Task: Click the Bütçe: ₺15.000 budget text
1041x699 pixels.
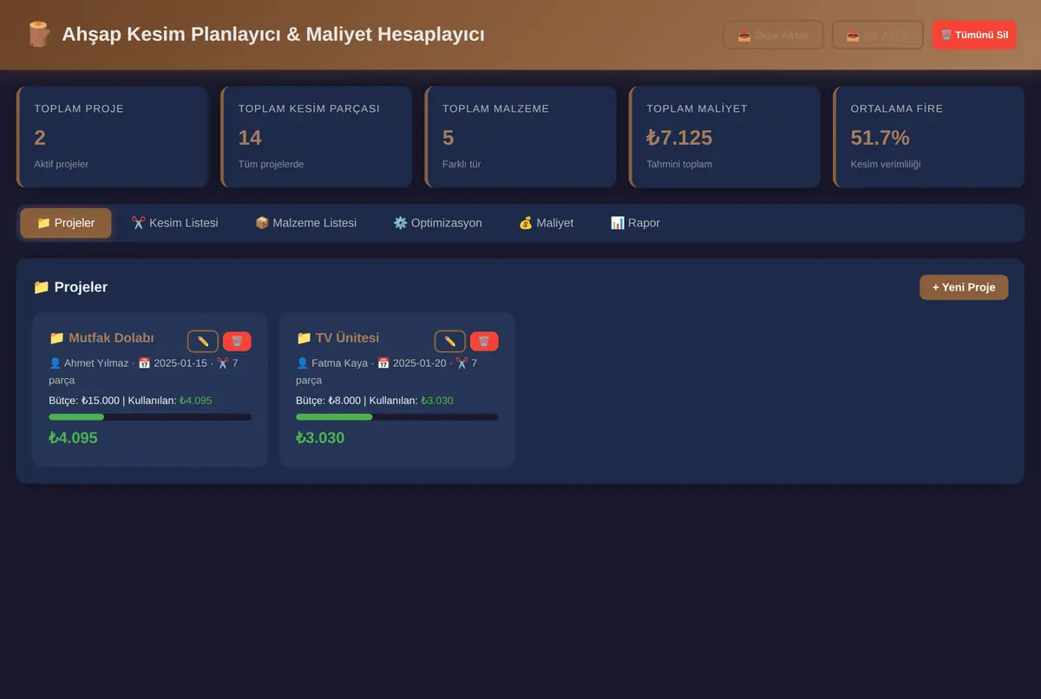Action: coord(84,401)
